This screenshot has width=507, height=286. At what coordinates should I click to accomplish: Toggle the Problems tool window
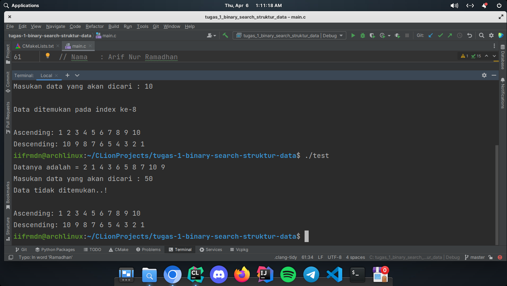coord(148,250)
